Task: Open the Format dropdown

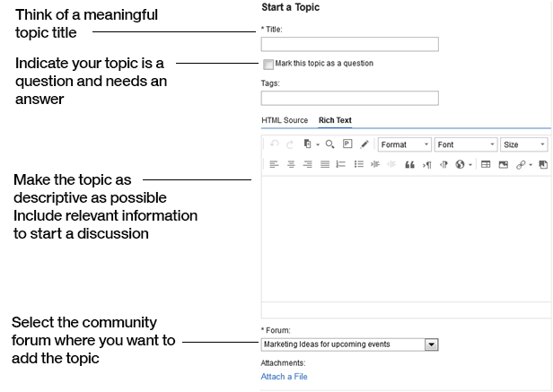Action: tap(404, 144)
